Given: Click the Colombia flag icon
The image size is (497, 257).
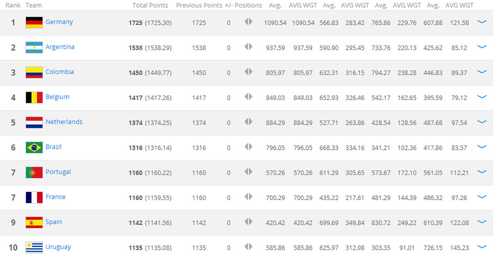Looking at the screenshot, I should (x=34, y=72).
